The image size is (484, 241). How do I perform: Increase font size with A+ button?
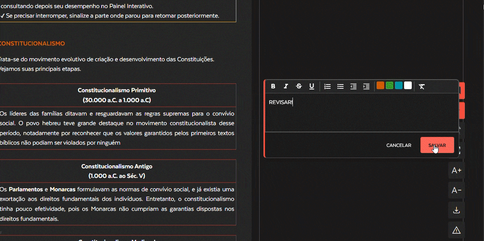click(456, 171)
